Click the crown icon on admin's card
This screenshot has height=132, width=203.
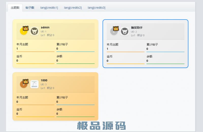point(26,28)
